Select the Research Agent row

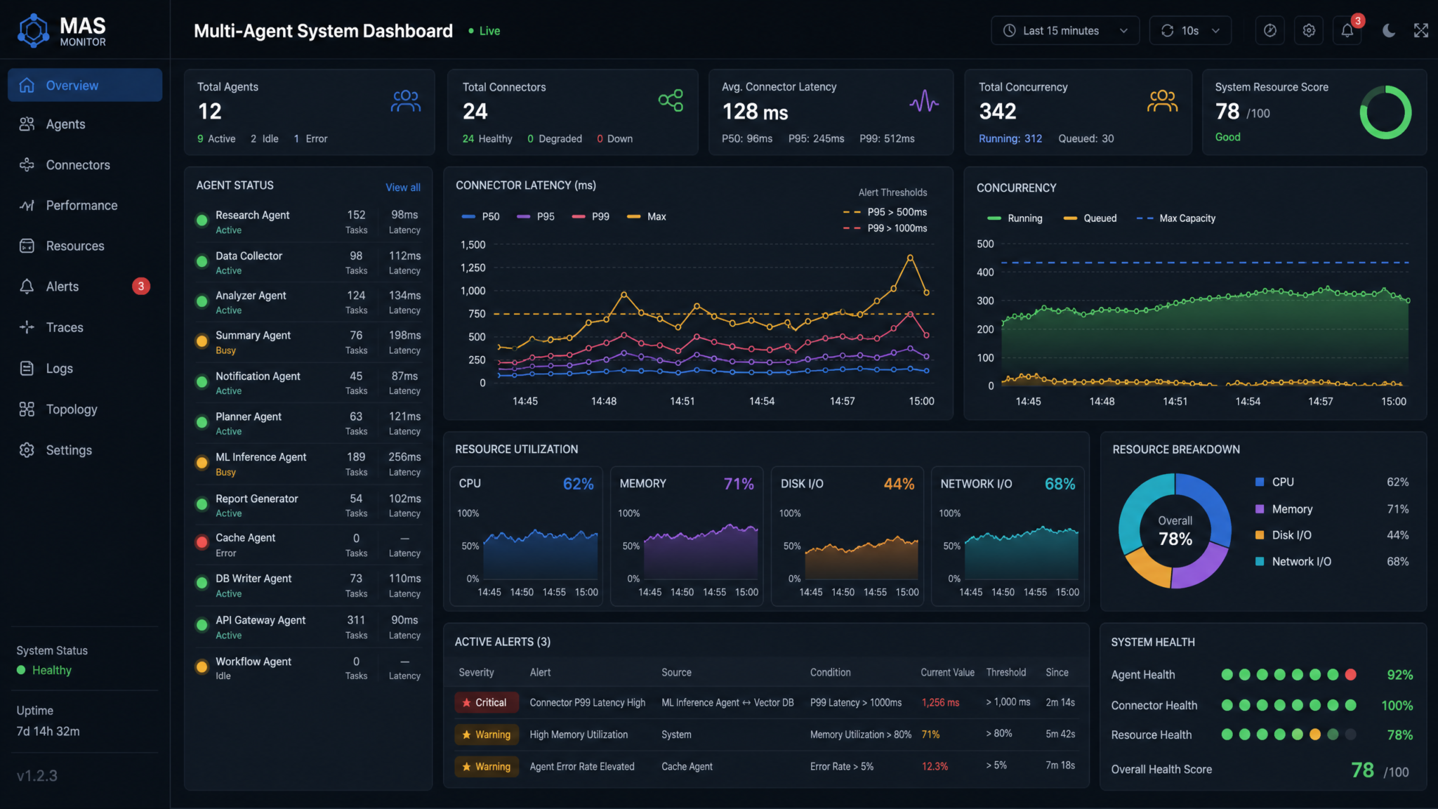308,222
